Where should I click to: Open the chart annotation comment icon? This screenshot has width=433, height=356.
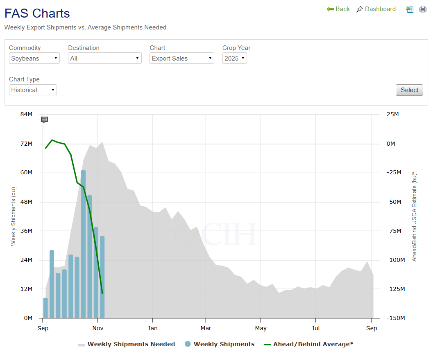pos(45,120)
